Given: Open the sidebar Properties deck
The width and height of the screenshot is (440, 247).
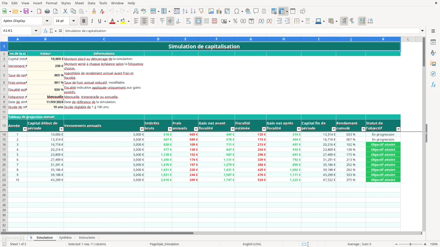Looking at the screenshot, I should click(x=433, y=42).
